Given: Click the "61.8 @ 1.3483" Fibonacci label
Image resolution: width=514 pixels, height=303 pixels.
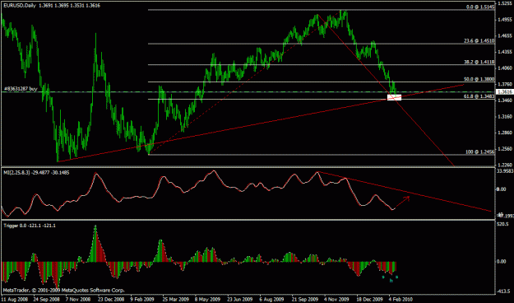Looking at the screenshot, I should coord(479,96).
